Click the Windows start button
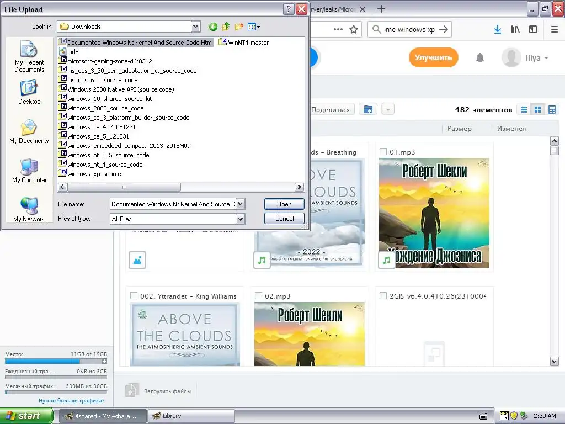The width and height of the screenshot is (565, 424). [26, 416]
